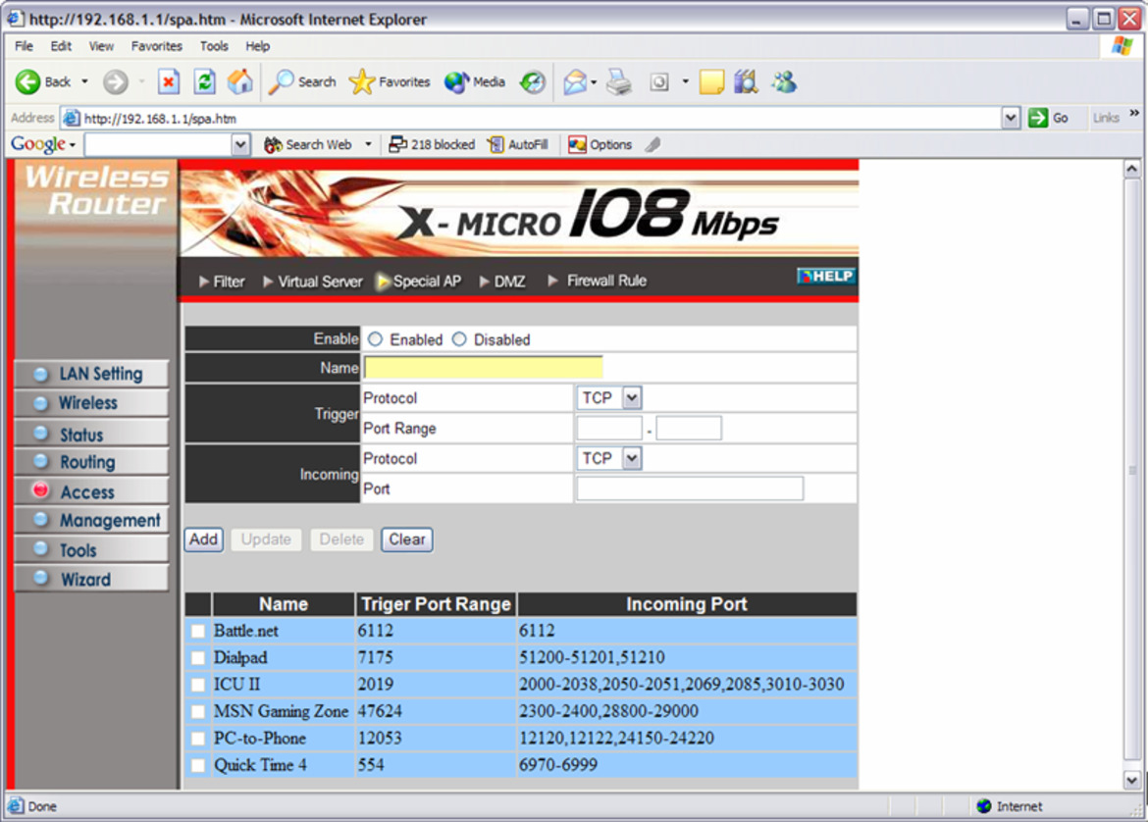The image size is (1148, 822).
Task: Open the Search pane in the toolbar
Action: point(301,82)
